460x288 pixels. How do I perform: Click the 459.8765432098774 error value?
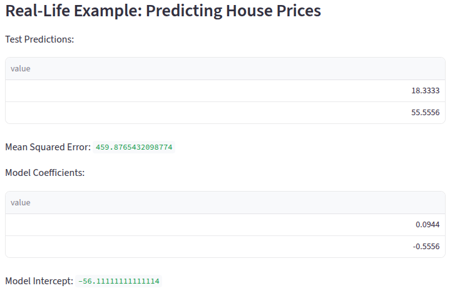[x=134, y=148]
